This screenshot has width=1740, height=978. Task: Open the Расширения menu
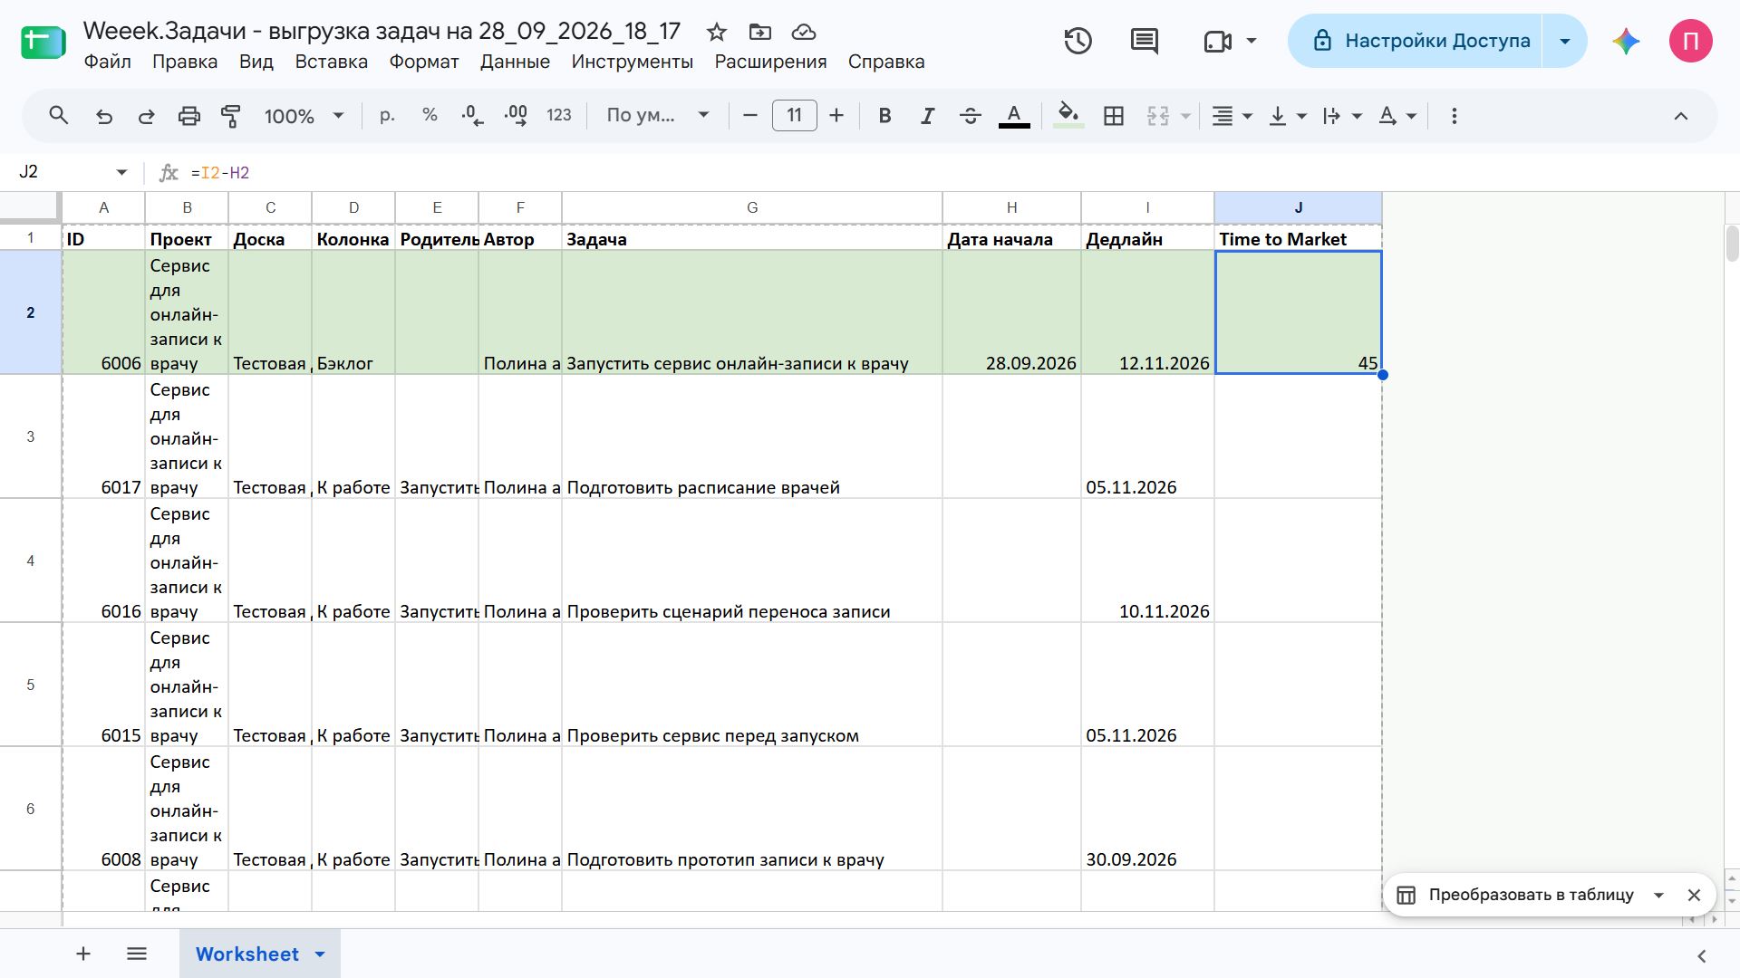[x=770, y=62]
